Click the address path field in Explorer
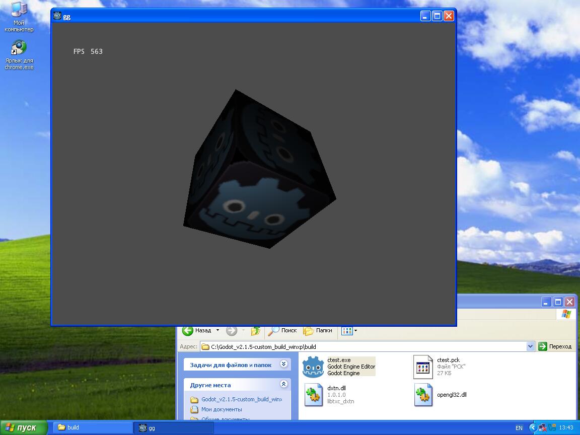This screenshot has height=435, width=580. [x=368, y=346]
